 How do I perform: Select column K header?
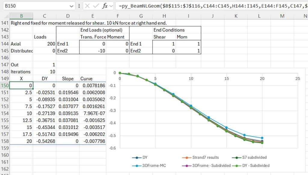point(236,16)
